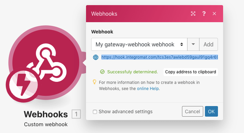Viewport: 244px width, 133px height.
Task: Add a new webhook
Action: click(x=208, y=44)
